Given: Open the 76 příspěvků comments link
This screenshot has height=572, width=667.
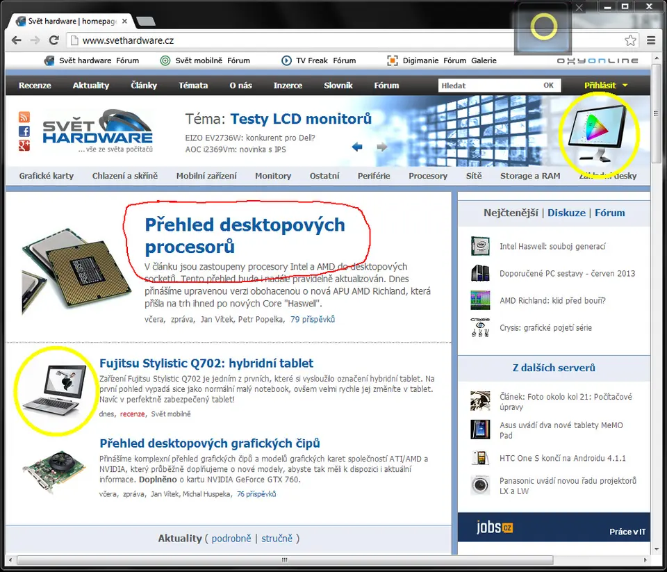Looking at the screenshot, I should pos(256,493).
